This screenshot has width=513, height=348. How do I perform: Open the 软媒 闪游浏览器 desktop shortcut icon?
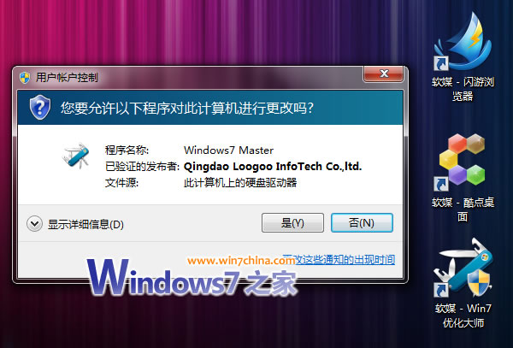pyautogui.click(x=463, y=42)
